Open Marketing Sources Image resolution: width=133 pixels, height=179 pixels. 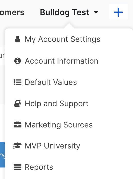coord(69,125)
